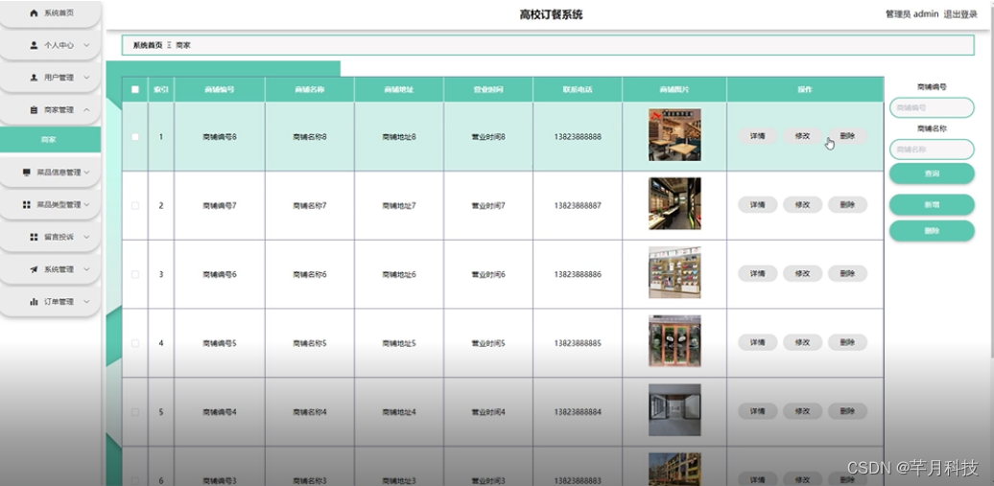Image resolution: width=994 pixels, height=486 pixels.
Task: Click 管理员 admin text at top right
Action: pyautogui.click(x=911, y=14)
